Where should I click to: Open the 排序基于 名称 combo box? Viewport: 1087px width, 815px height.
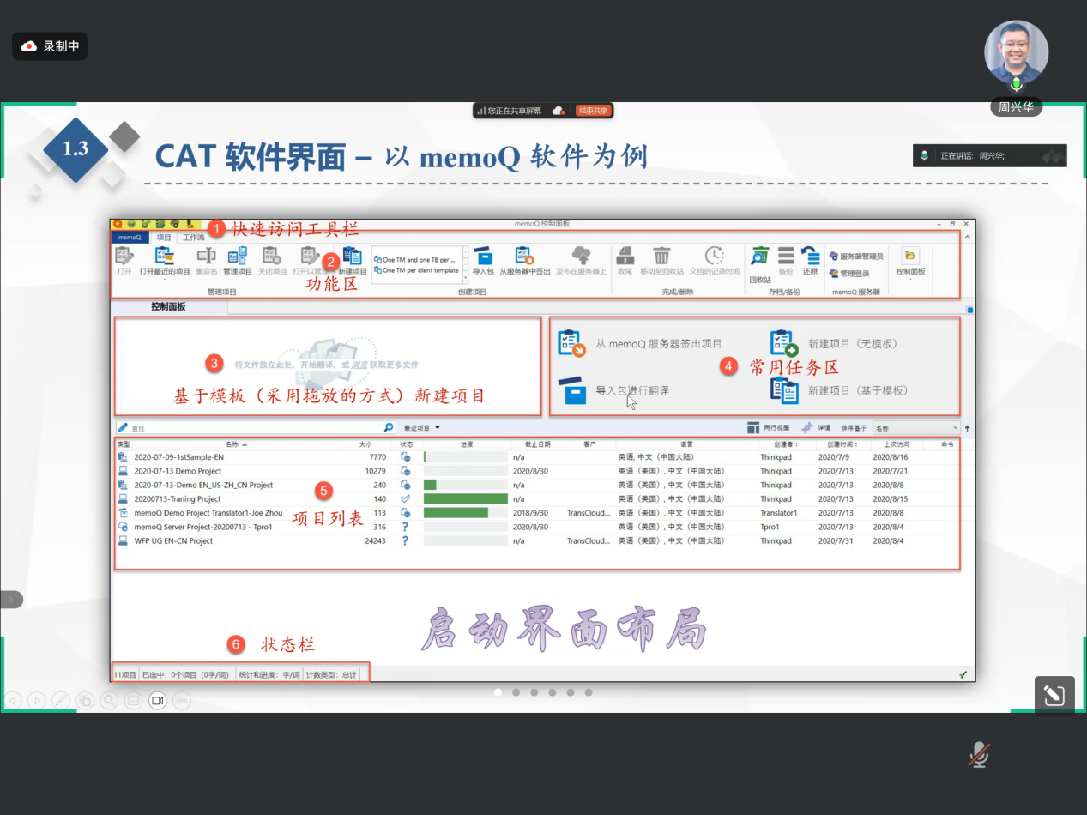pos(915,427)
